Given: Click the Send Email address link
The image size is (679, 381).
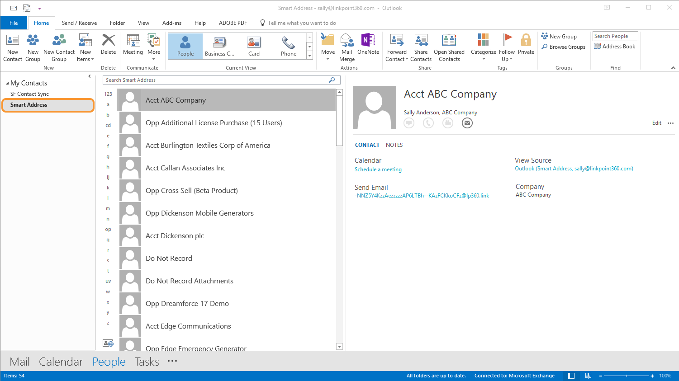Looking at the screenshot, I should tap(422, 196).
